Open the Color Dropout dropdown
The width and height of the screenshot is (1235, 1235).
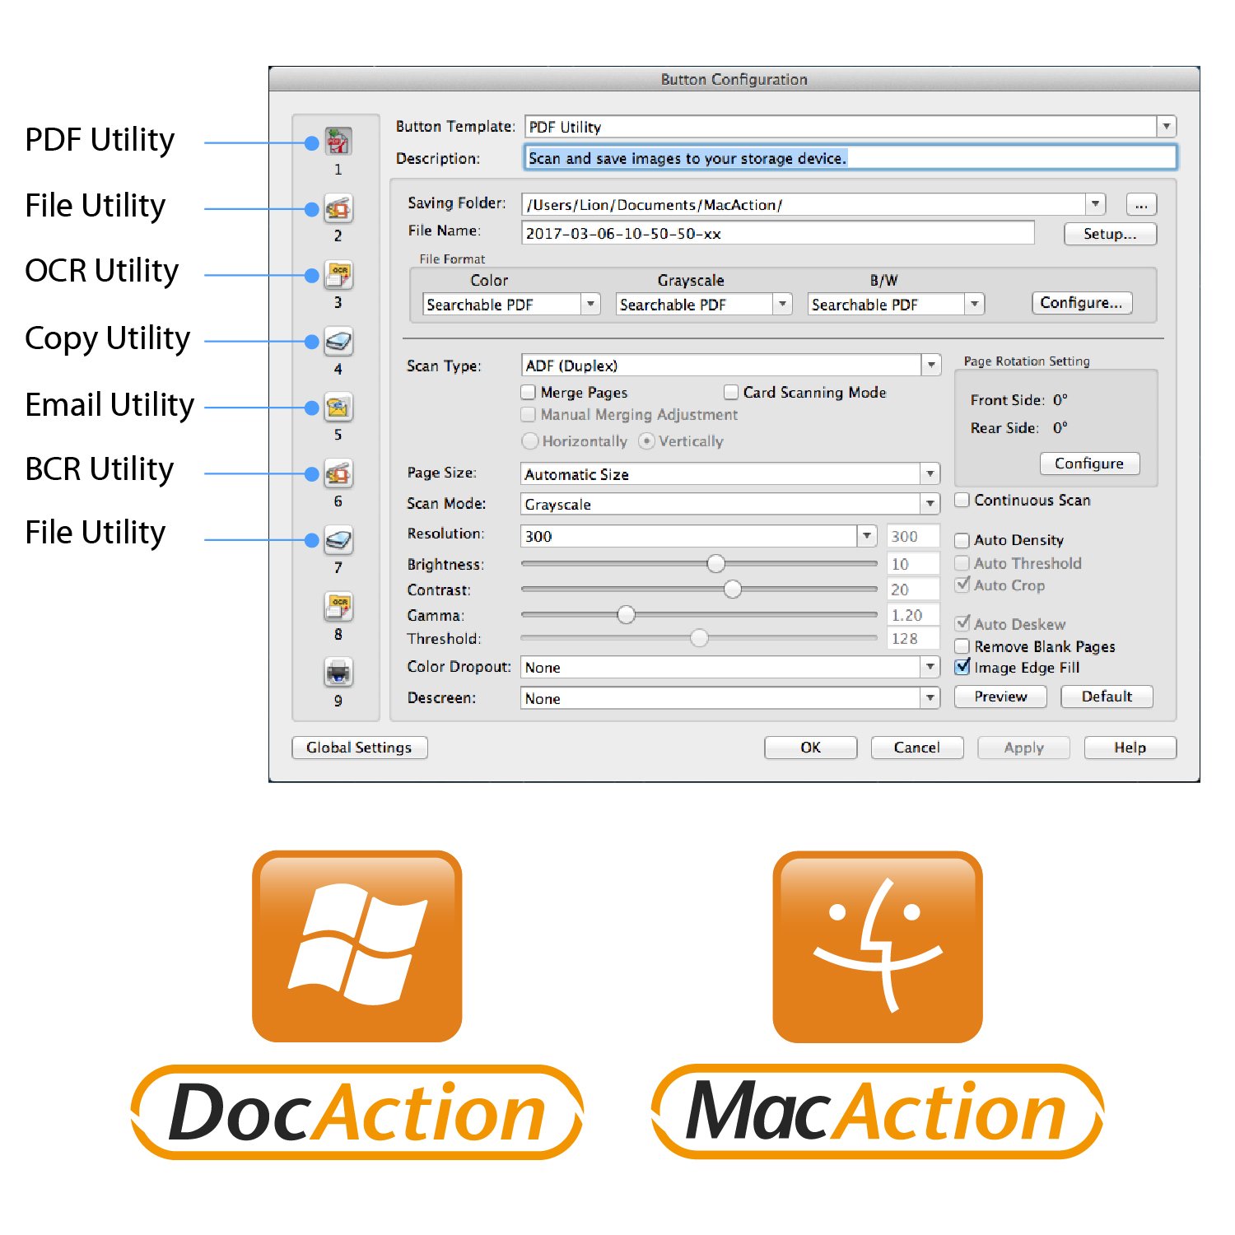(x=930, y=667)
